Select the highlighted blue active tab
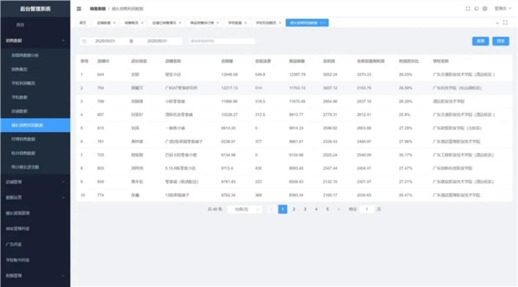518x287 pixels. click(307, 23)
